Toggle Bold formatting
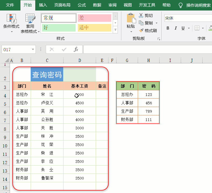Image resolution: width=212 pixels, height=193 pixels. [x=168, y=28]
